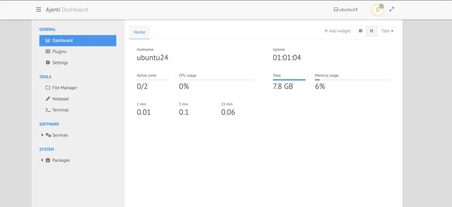This screenshot has width=452, height=207.
Task: Open the Notepad tool
Action: 60,99
